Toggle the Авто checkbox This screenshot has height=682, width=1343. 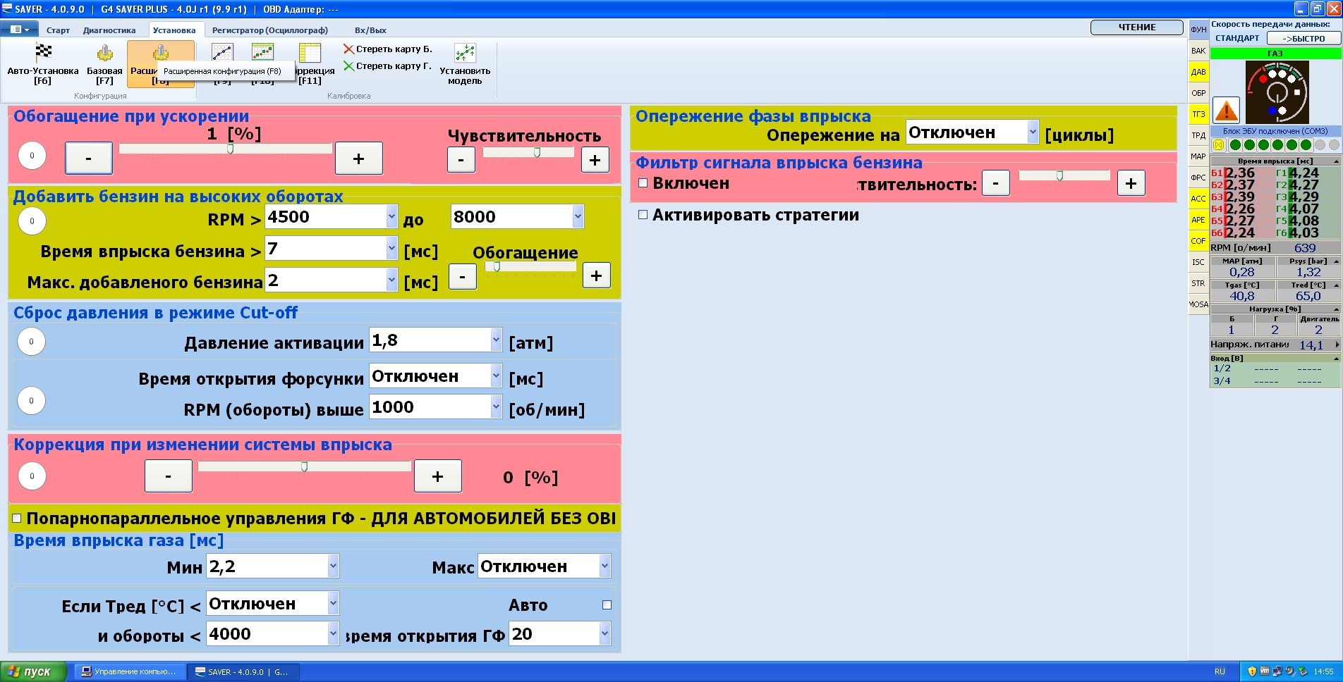pos(607,604)
